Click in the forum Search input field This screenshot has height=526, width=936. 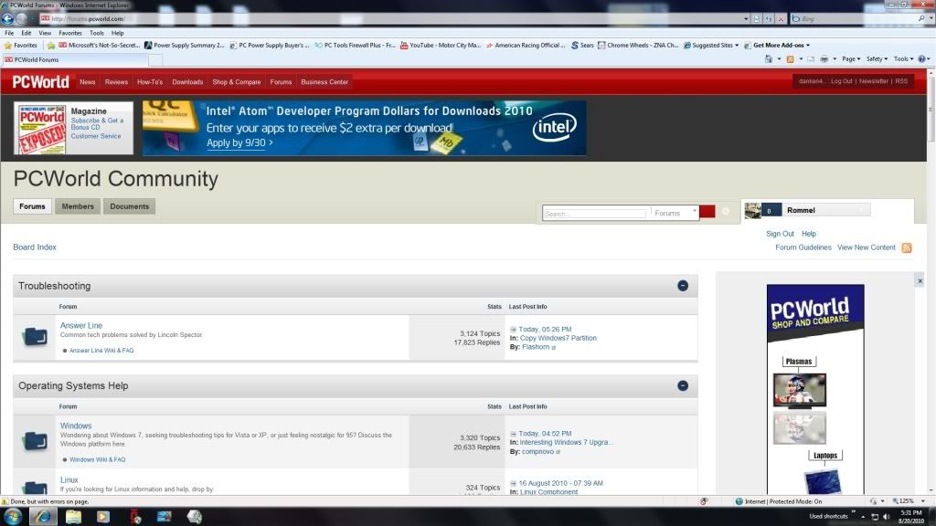[x=594, y=213]
